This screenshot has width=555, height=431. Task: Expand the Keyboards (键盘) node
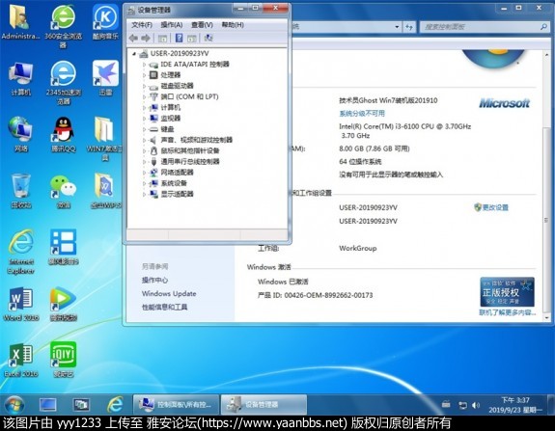[144, 129]
